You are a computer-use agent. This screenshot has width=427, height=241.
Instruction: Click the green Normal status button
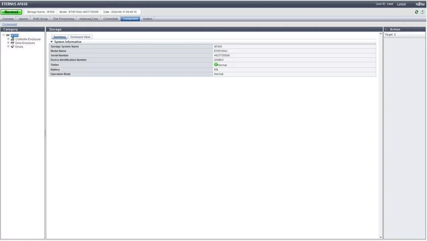(11, 12)
